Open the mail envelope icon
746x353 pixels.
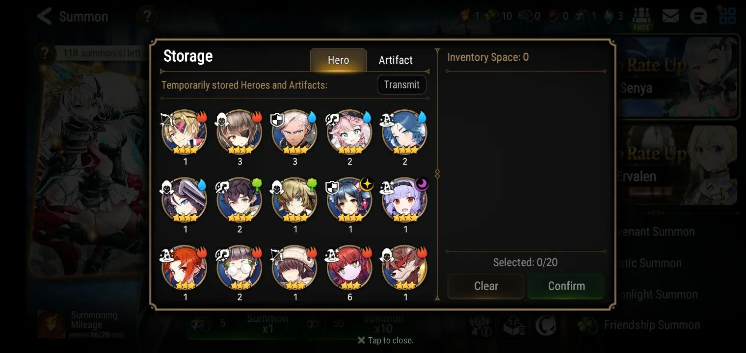tap(670, 16)
